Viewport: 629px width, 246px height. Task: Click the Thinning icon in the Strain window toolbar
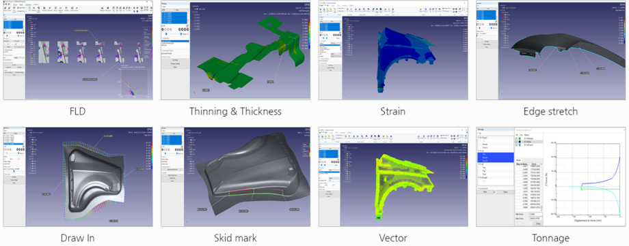tap(351, 10)
